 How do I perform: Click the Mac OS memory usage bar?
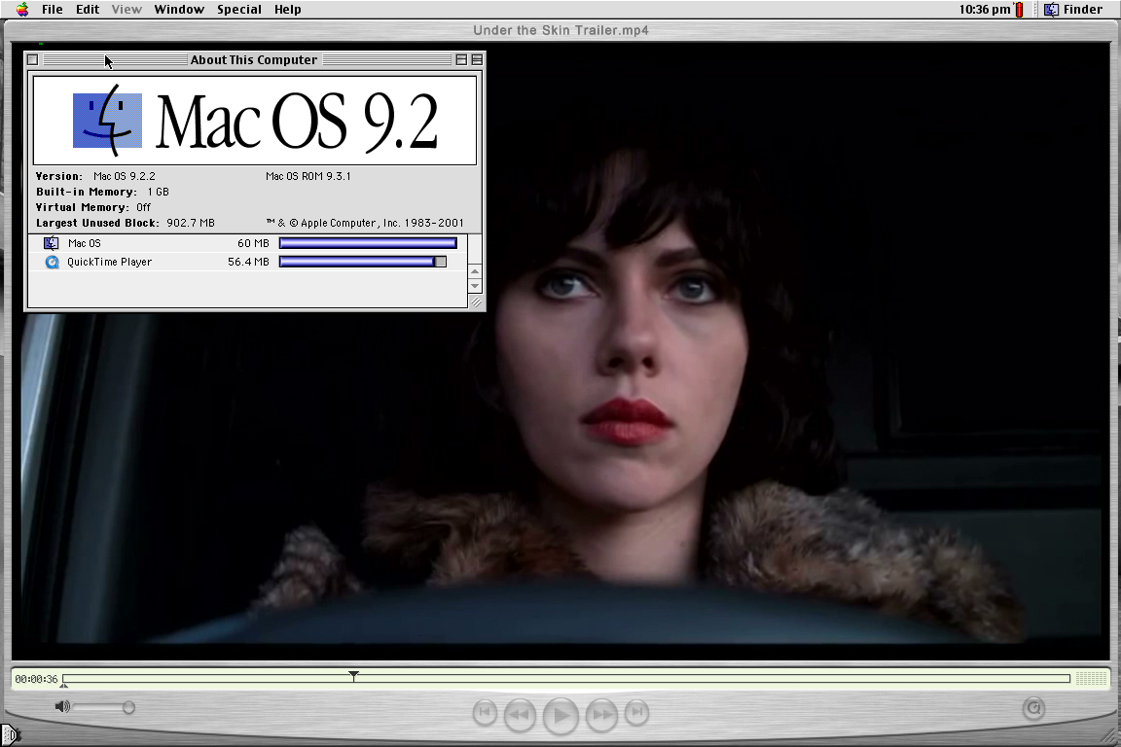(368, 243)
